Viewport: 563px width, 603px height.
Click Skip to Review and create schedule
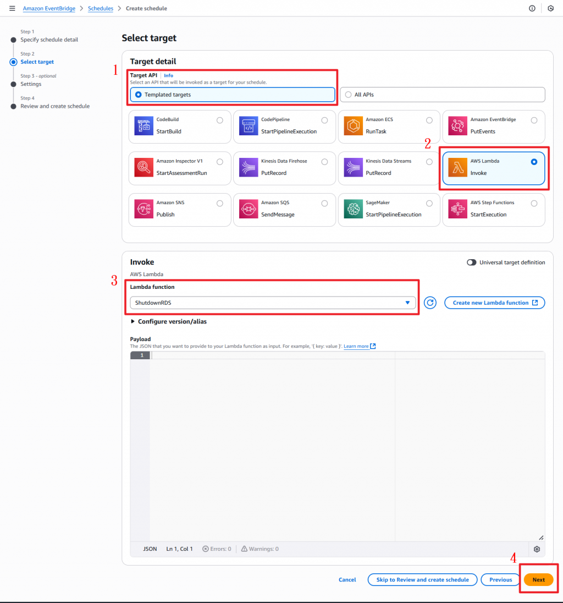tap(422, 579)
